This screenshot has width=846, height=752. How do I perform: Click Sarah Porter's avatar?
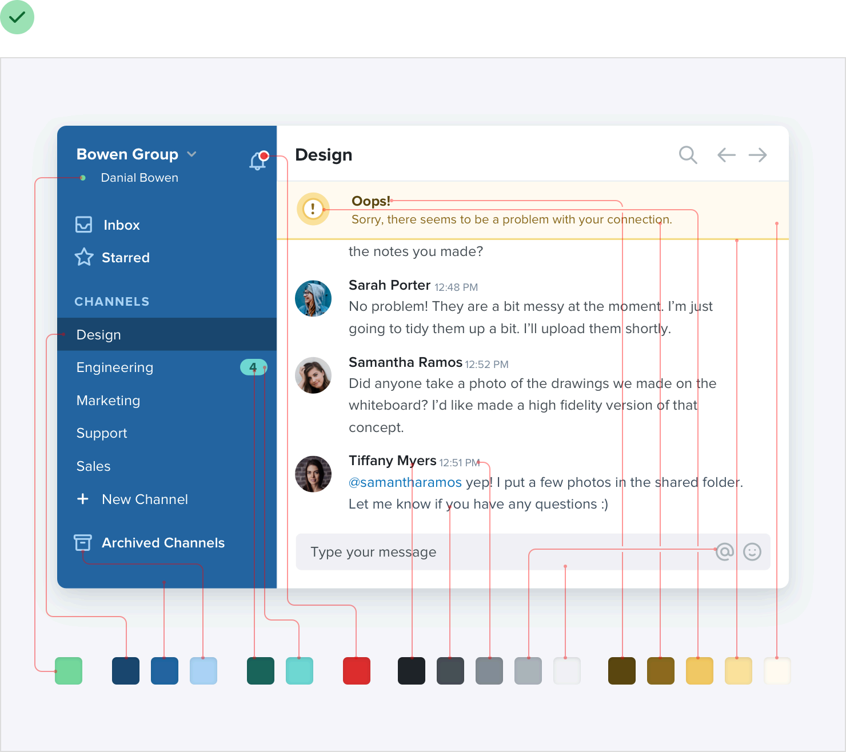313,298
